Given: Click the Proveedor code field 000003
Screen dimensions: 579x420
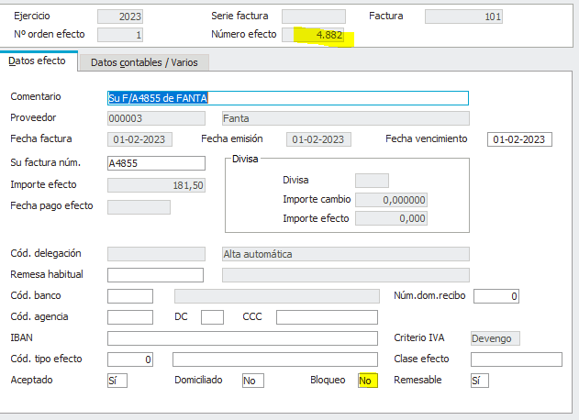Looking at the screenshot, I should point(156,118).
